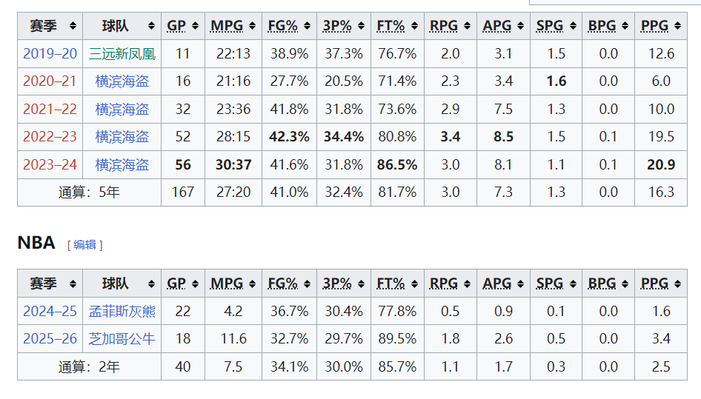
Task: Sort first table by PPG sort arrows
Action: [x=678, y=26]
